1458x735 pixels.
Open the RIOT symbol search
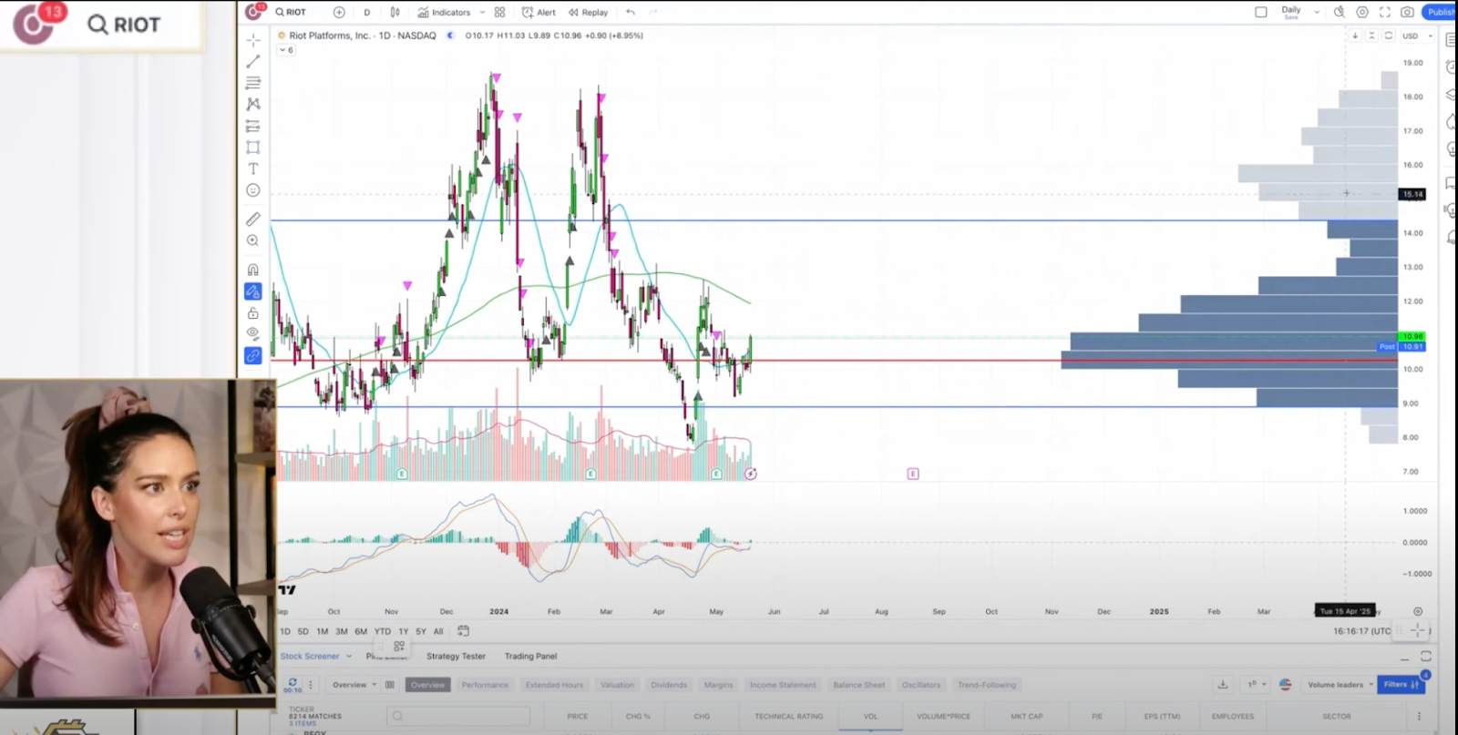[x=291, y=12]
